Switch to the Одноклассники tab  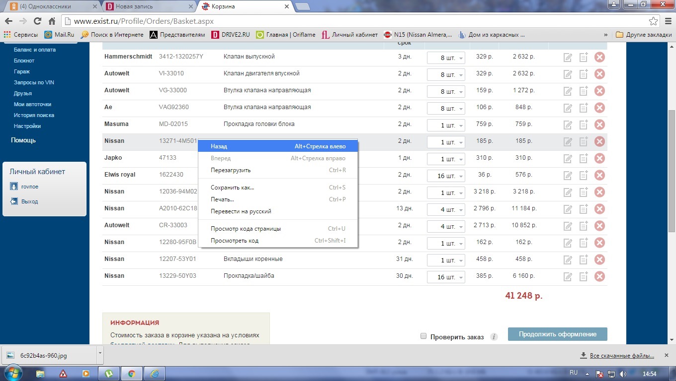tap(53, 6)
